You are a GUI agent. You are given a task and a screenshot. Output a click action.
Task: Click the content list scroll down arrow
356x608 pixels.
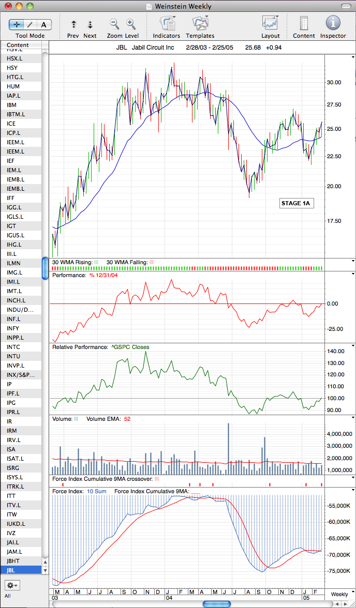tap(45, 570)
